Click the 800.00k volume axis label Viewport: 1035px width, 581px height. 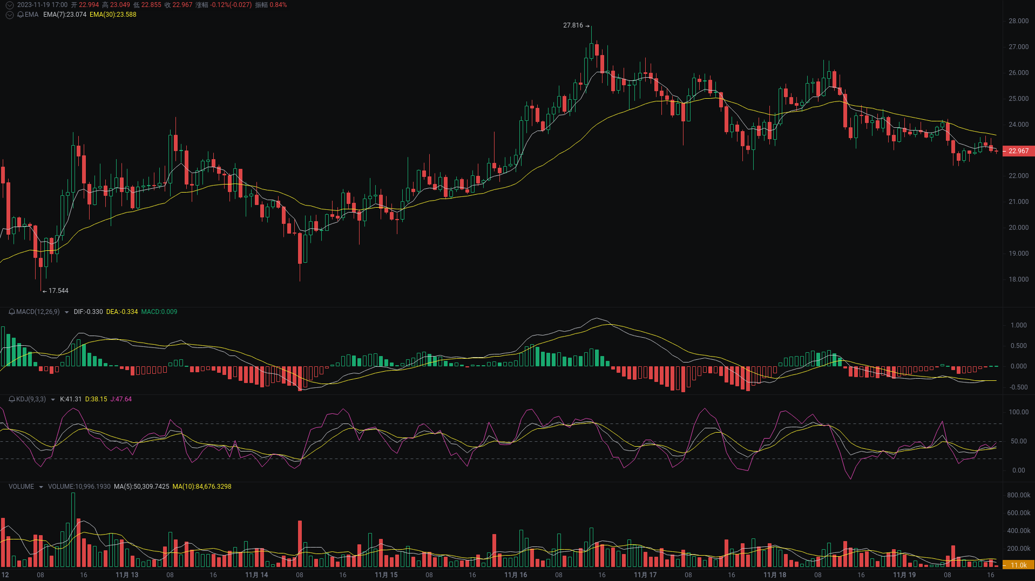1018,495
